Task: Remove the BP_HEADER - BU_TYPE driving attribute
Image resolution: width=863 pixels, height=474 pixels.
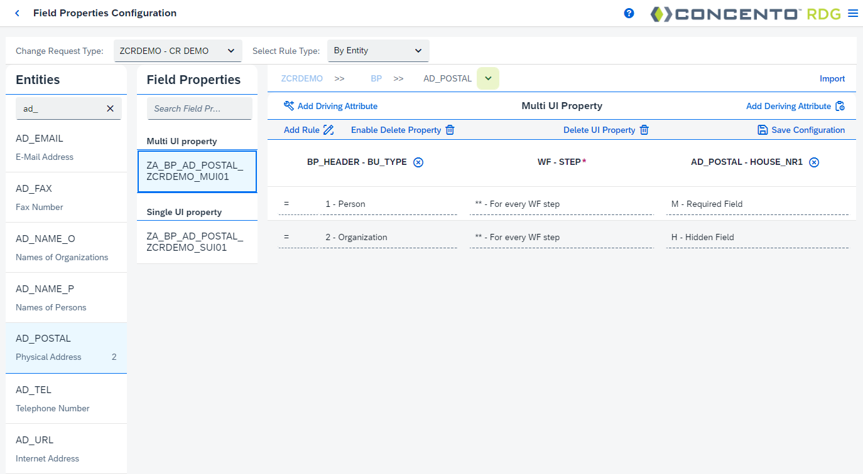Action: [418, 162]
